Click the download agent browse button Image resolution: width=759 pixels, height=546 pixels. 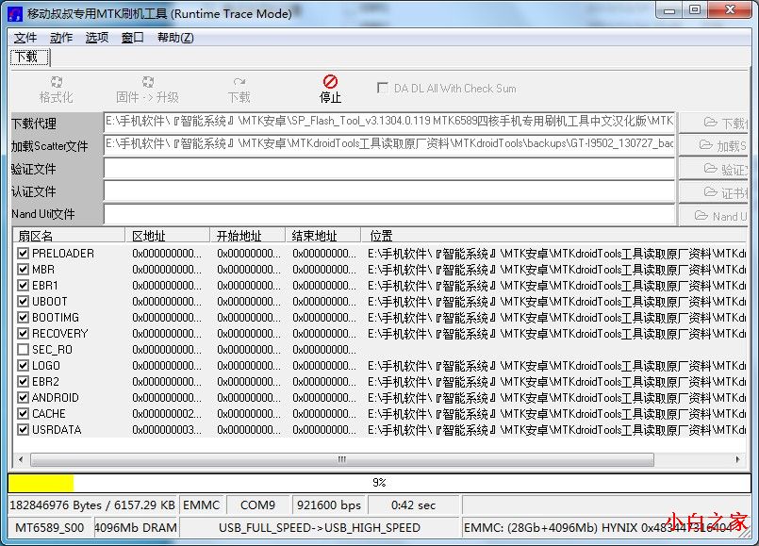714,123
